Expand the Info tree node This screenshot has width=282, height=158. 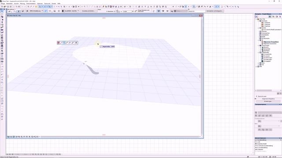[259, 65]
